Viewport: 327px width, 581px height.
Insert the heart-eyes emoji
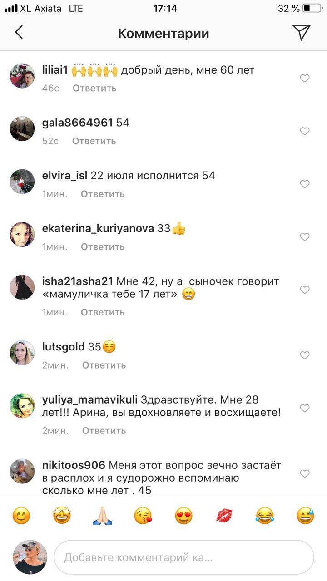[x=183, y=516]
